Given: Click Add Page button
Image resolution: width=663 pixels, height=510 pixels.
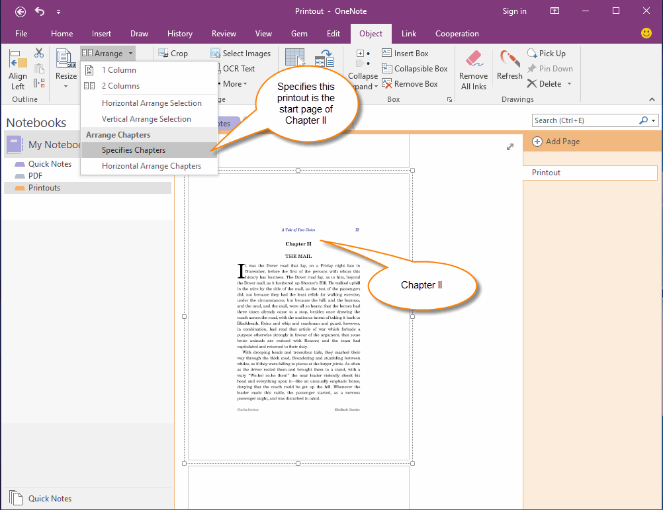Looking at the screenshot, I should [556, 142].
